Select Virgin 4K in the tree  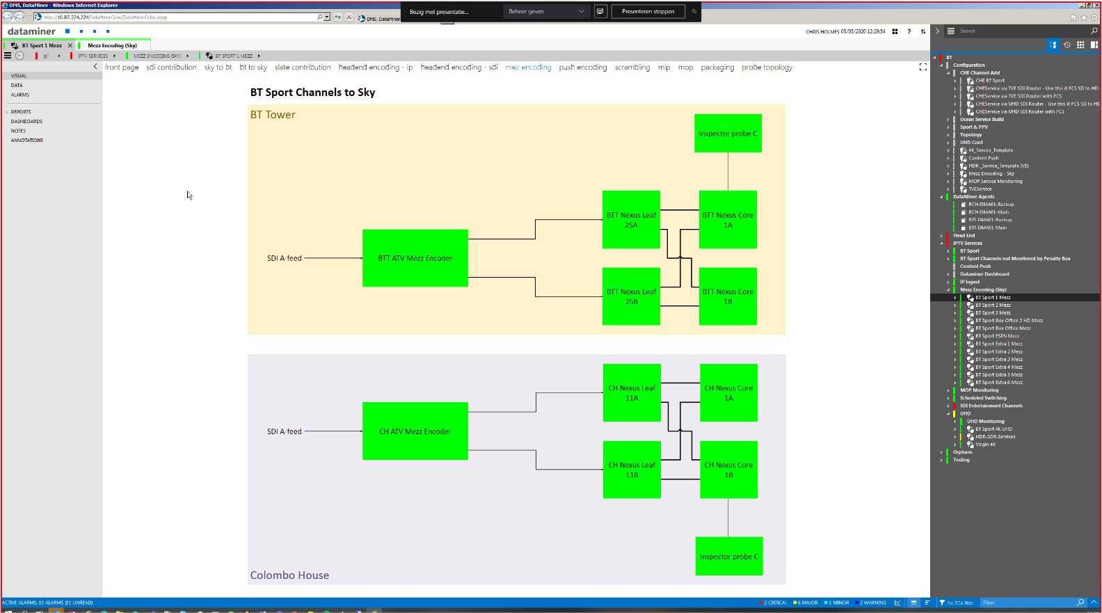(x=985, y=445)
